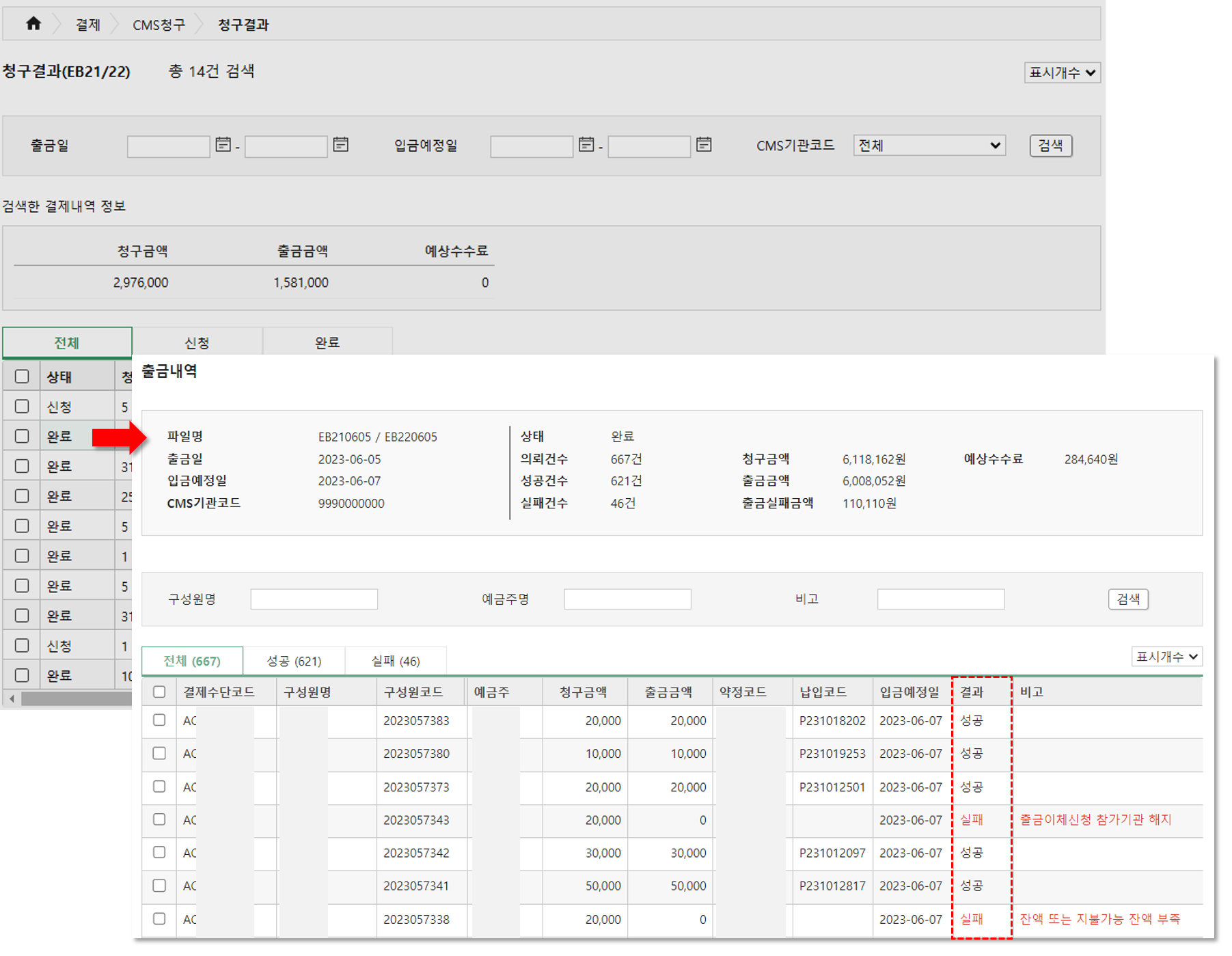Click the horizontal scrollbar under the list
Viewport: 1232px width, 956px height.
(77, 698)
